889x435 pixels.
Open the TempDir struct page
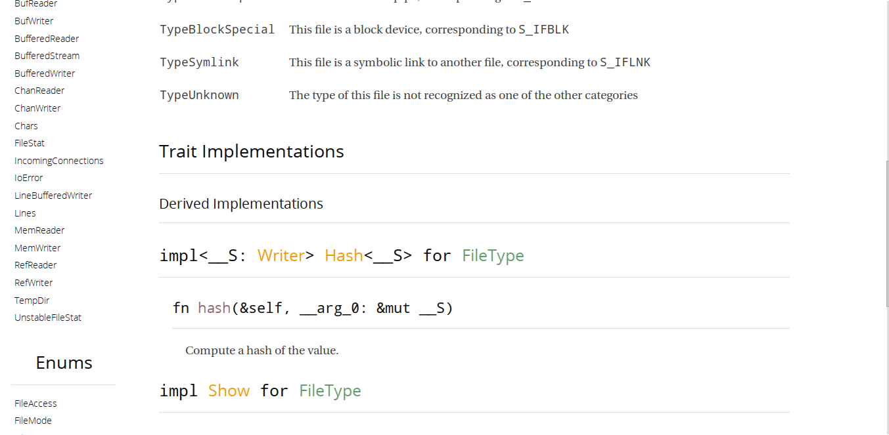tap(32, 300)
